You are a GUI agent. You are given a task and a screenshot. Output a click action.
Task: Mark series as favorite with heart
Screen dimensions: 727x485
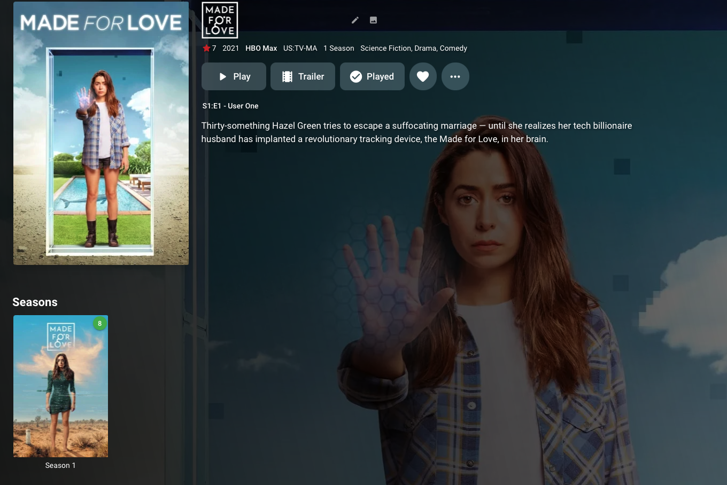[x=423, y=76]
